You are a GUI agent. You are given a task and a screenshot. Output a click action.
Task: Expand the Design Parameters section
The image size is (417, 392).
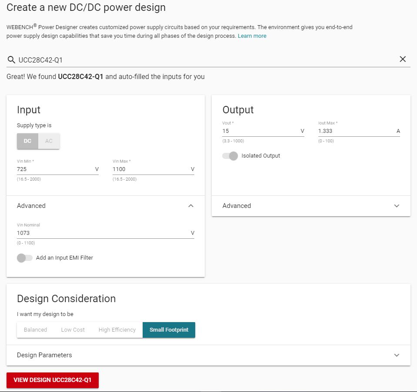[209, 356]
